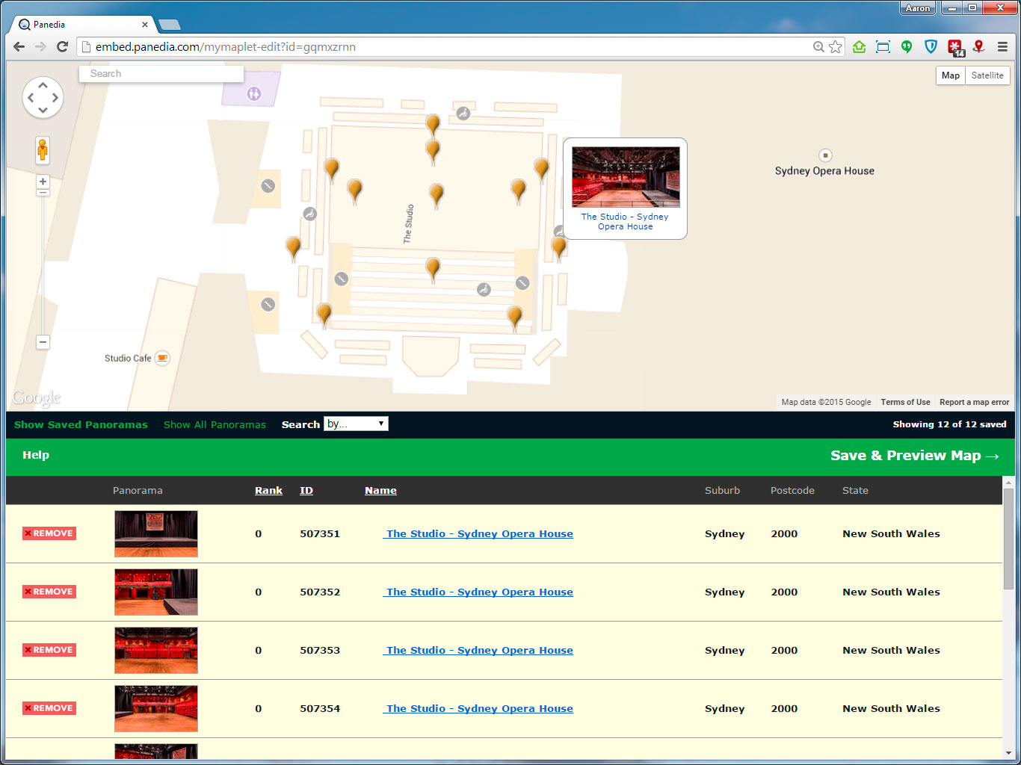Close the Panedia tab
This screenshot has height=765, width=1021.
(145, 25)
